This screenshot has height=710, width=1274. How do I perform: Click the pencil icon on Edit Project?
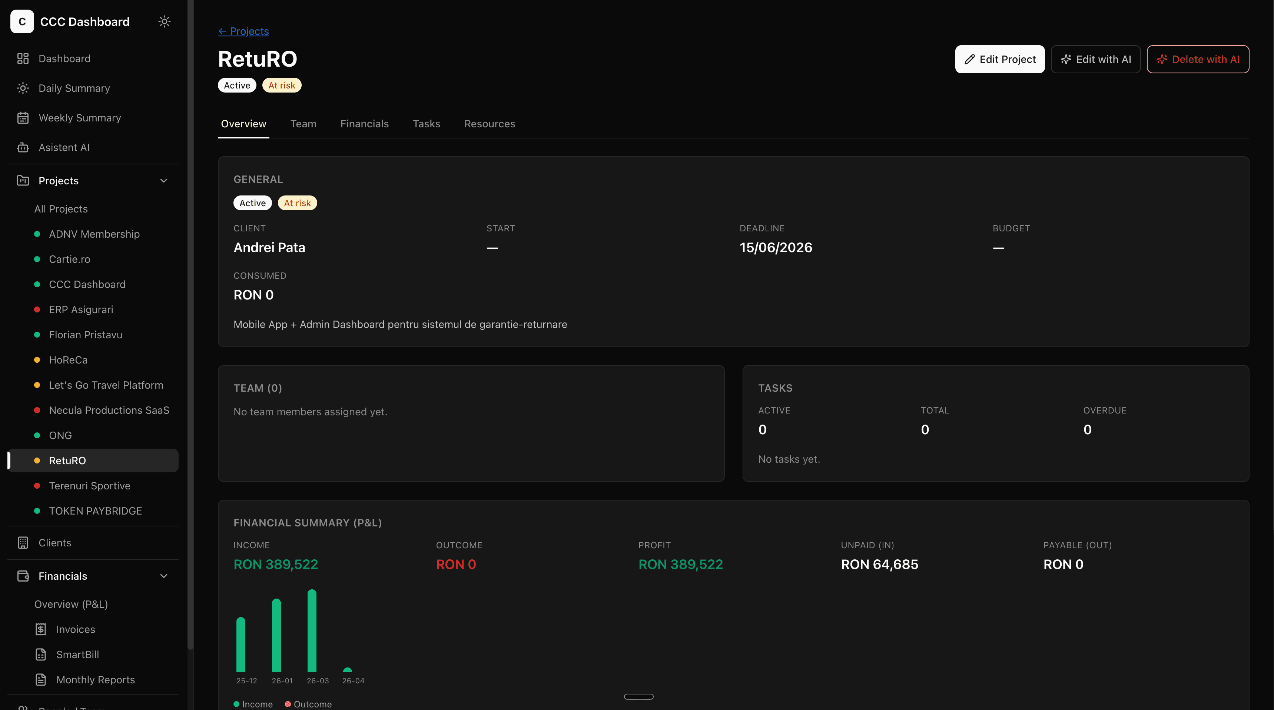[x=969, y=59]
